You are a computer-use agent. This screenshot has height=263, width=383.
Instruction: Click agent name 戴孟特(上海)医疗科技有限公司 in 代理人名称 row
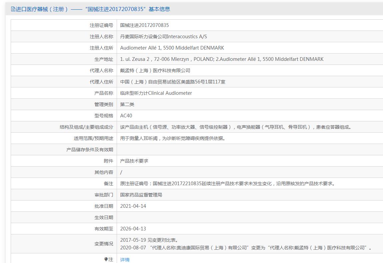coord(155,70)
